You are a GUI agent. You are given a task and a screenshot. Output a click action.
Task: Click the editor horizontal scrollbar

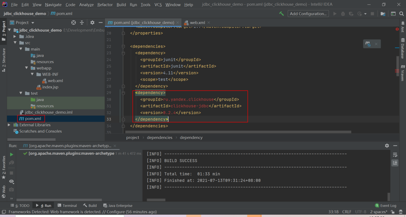tap(238, 132)
